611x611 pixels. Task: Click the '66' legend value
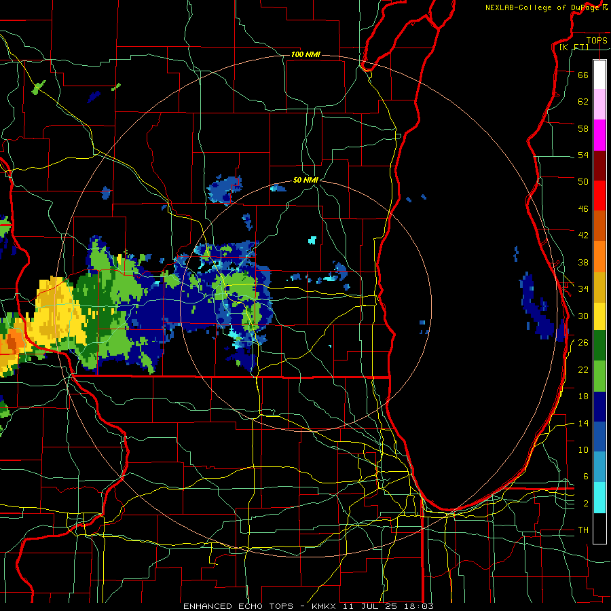coord(583,75)
